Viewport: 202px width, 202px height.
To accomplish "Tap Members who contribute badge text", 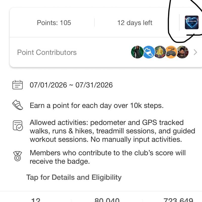I will (x=108, y=157).
